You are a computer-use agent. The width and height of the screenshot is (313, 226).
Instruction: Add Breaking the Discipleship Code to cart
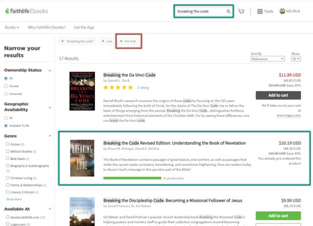[x=278, y=216]
